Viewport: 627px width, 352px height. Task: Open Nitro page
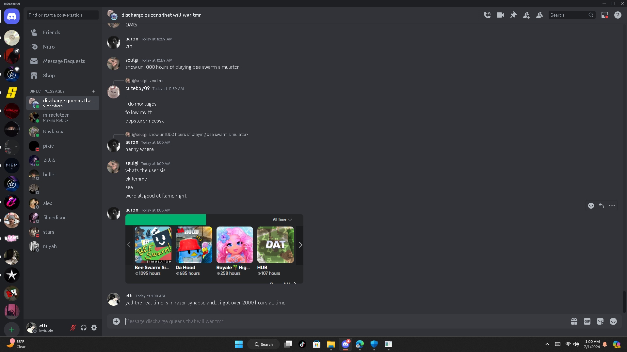[63, 47]
